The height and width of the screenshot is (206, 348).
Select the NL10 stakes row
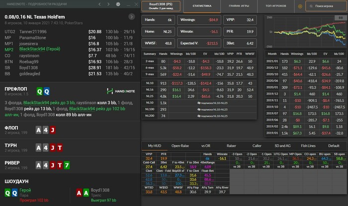coord(199,83)
